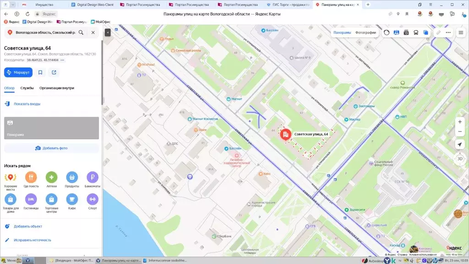This screenshot has height=264, width=469.
Task: Show public transport layer on map
Action: 416,33
